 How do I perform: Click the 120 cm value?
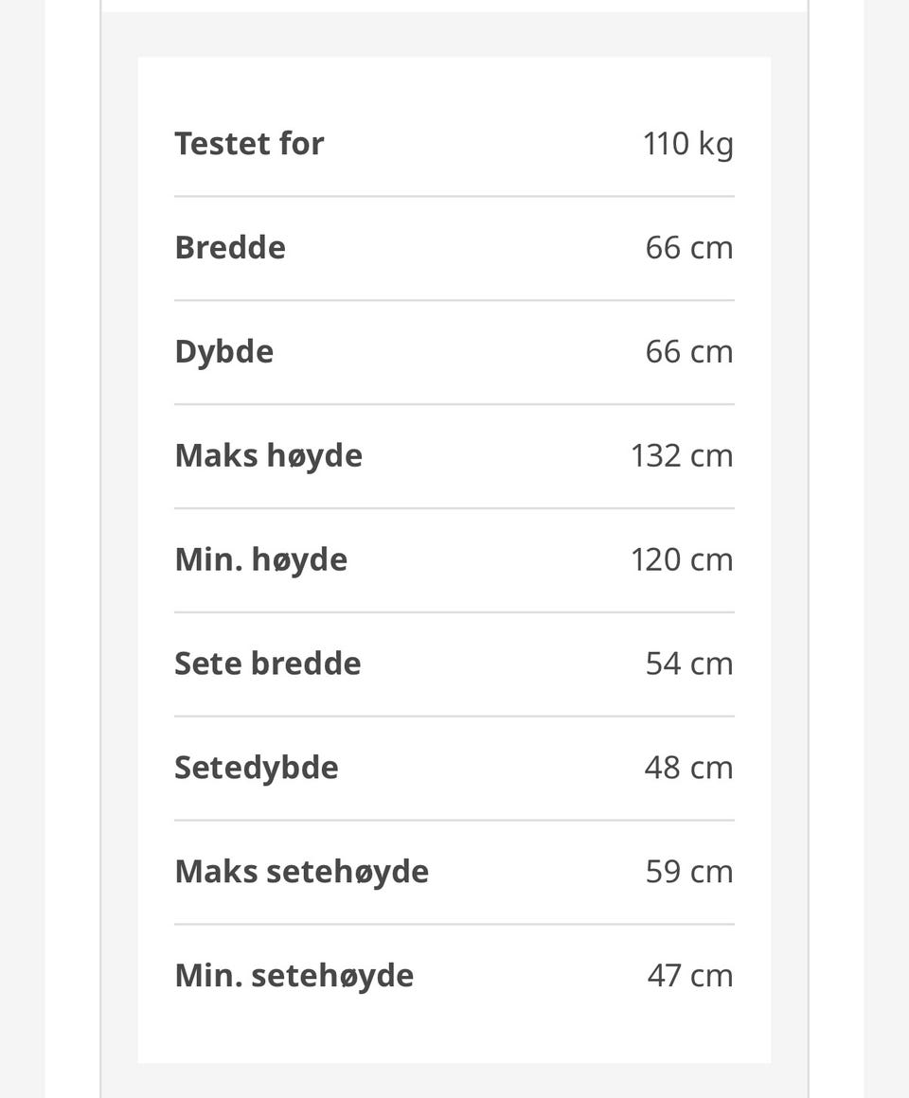click(682, 559)
